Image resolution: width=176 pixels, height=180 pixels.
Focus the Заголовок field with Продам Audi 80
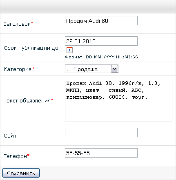(101, 21)
